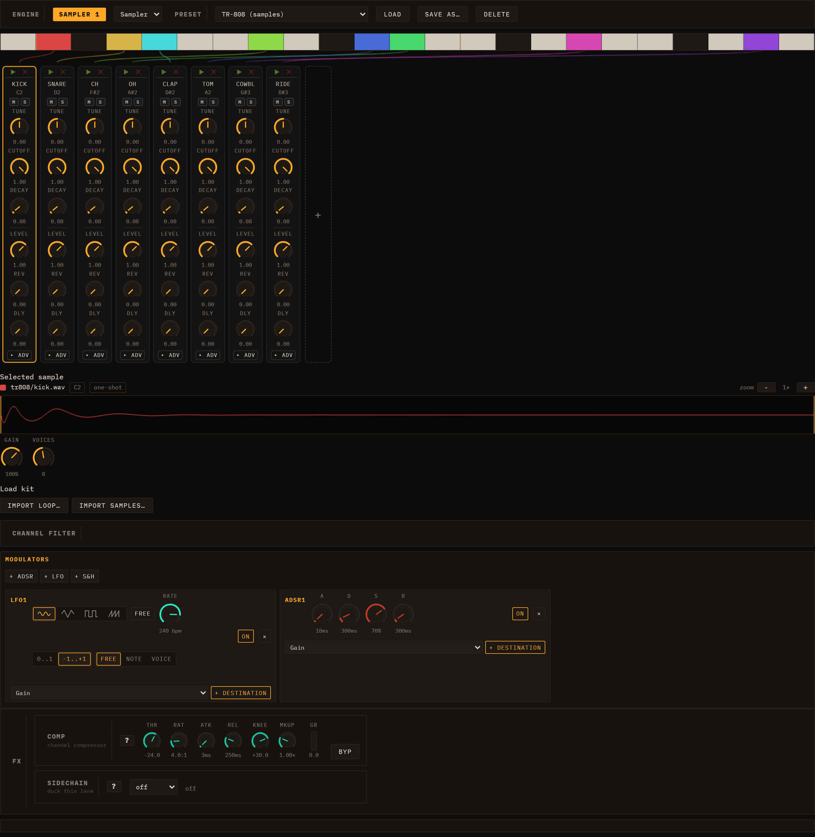Set LFO1 trigger mode to VOICE
Image resolution: width=815 pixels, height=837 pixels.
click(161, 659)
